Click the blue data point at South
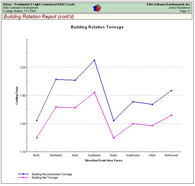Viewport: 195px width, 186px height. (114, 121)
